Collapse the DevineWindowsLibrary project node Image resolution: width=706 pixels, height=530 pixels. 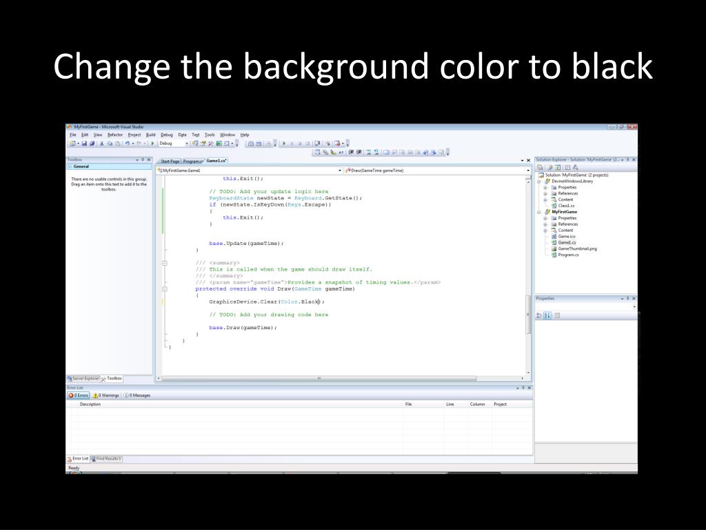(539, 181)
